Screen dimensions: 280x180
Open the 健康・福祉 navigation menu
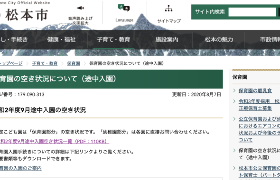[x=61, y=40]
